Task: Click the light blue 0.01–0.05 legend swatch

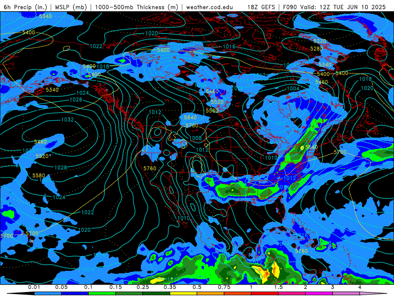Action: [48, 294]
